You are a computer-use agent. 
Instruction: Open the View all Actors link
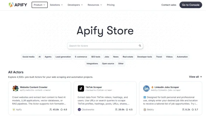pyautogui.click(x=195, y=77)
